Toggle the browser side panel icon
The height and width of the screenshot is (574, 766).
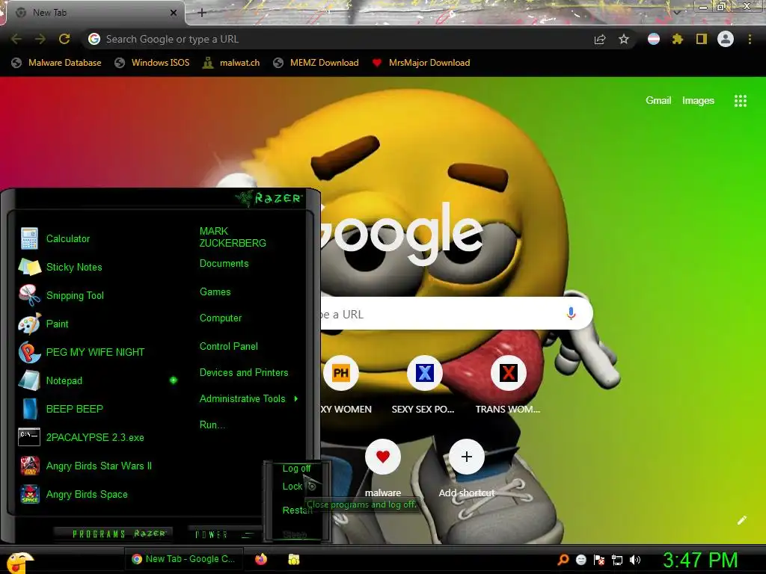(702, 39)
